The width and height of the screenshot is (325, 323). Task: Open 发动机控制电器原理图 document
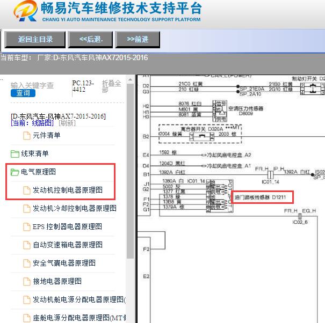tap(68, 190)
